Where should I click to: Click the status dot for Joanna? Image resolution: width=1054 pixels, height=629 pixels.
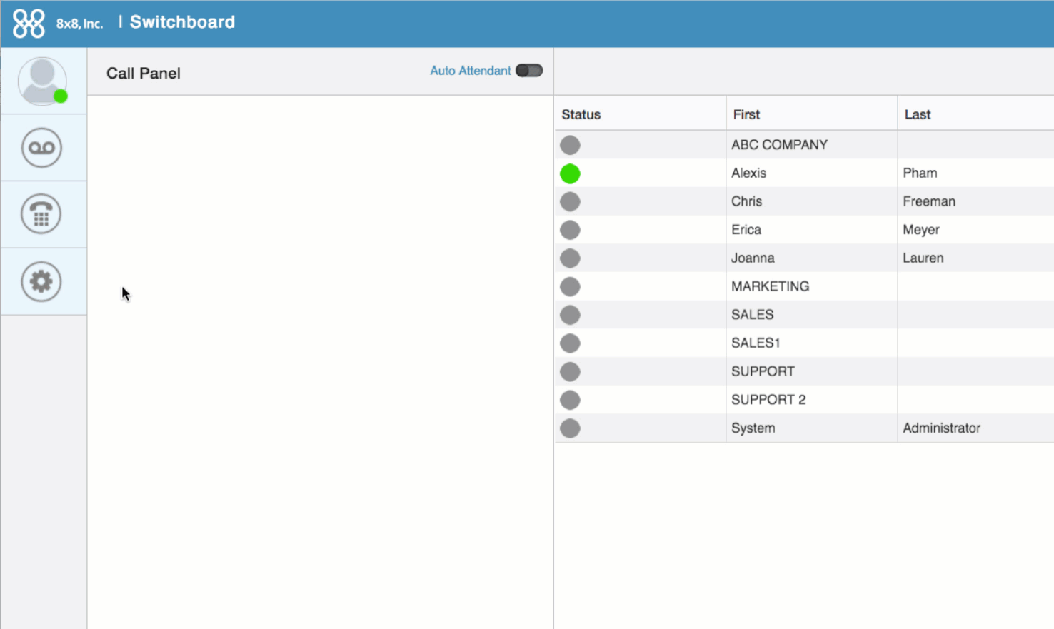[570, 258]
